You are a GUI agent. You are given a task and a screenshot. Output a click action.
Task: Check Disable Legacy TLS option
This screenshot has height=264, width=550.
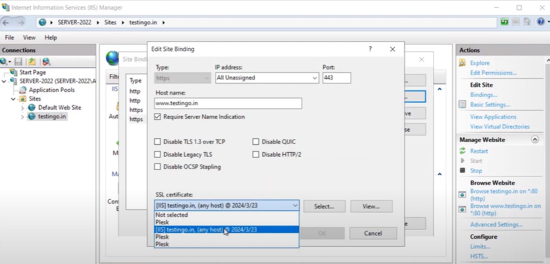(157, 155)
